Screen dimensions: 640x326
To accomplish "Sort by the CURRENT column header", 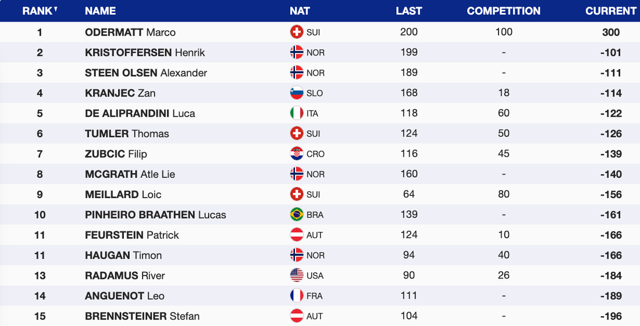I will pyautogui.click(x=611, y=11).
